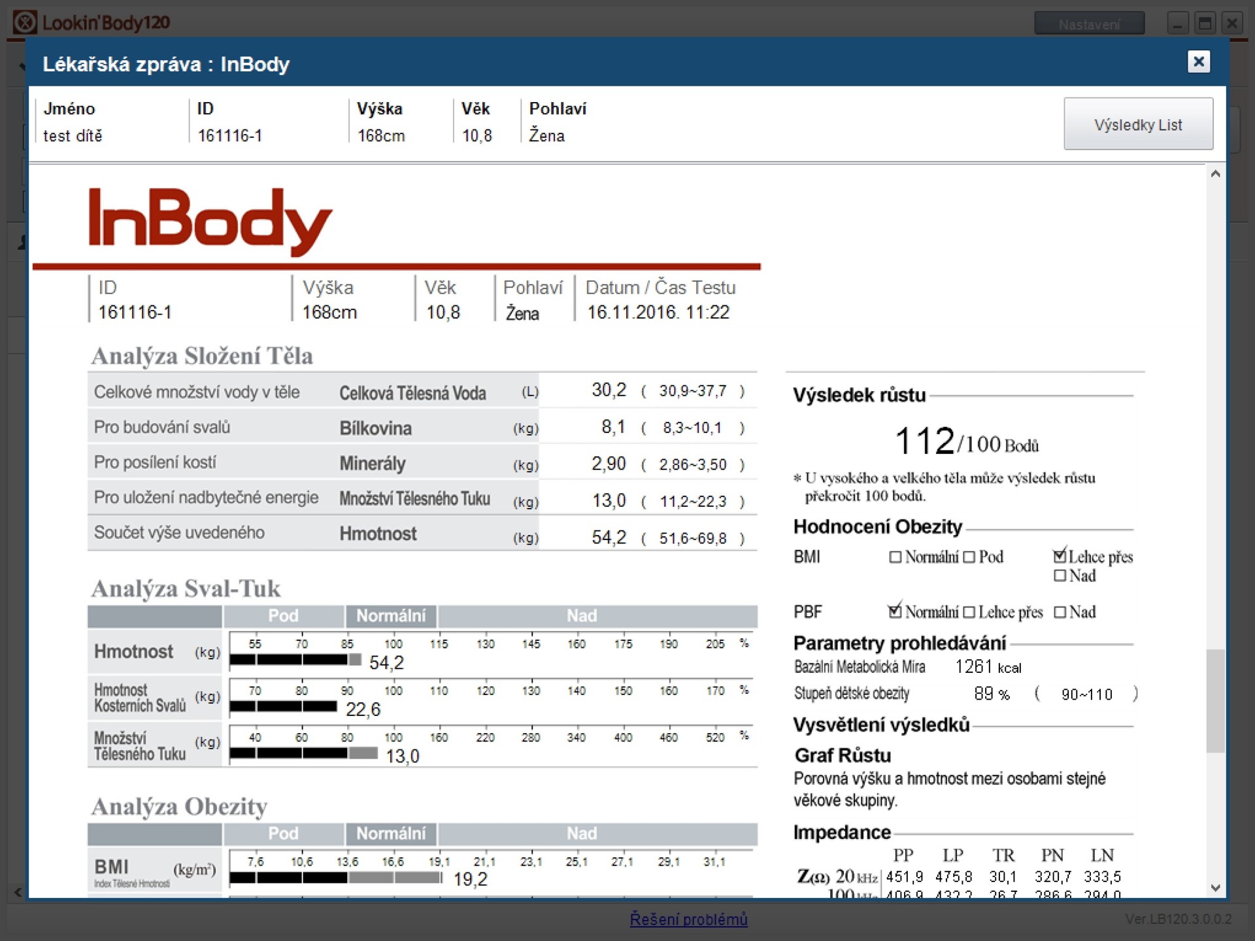Check the BMI Nad checkbox

1060,576
